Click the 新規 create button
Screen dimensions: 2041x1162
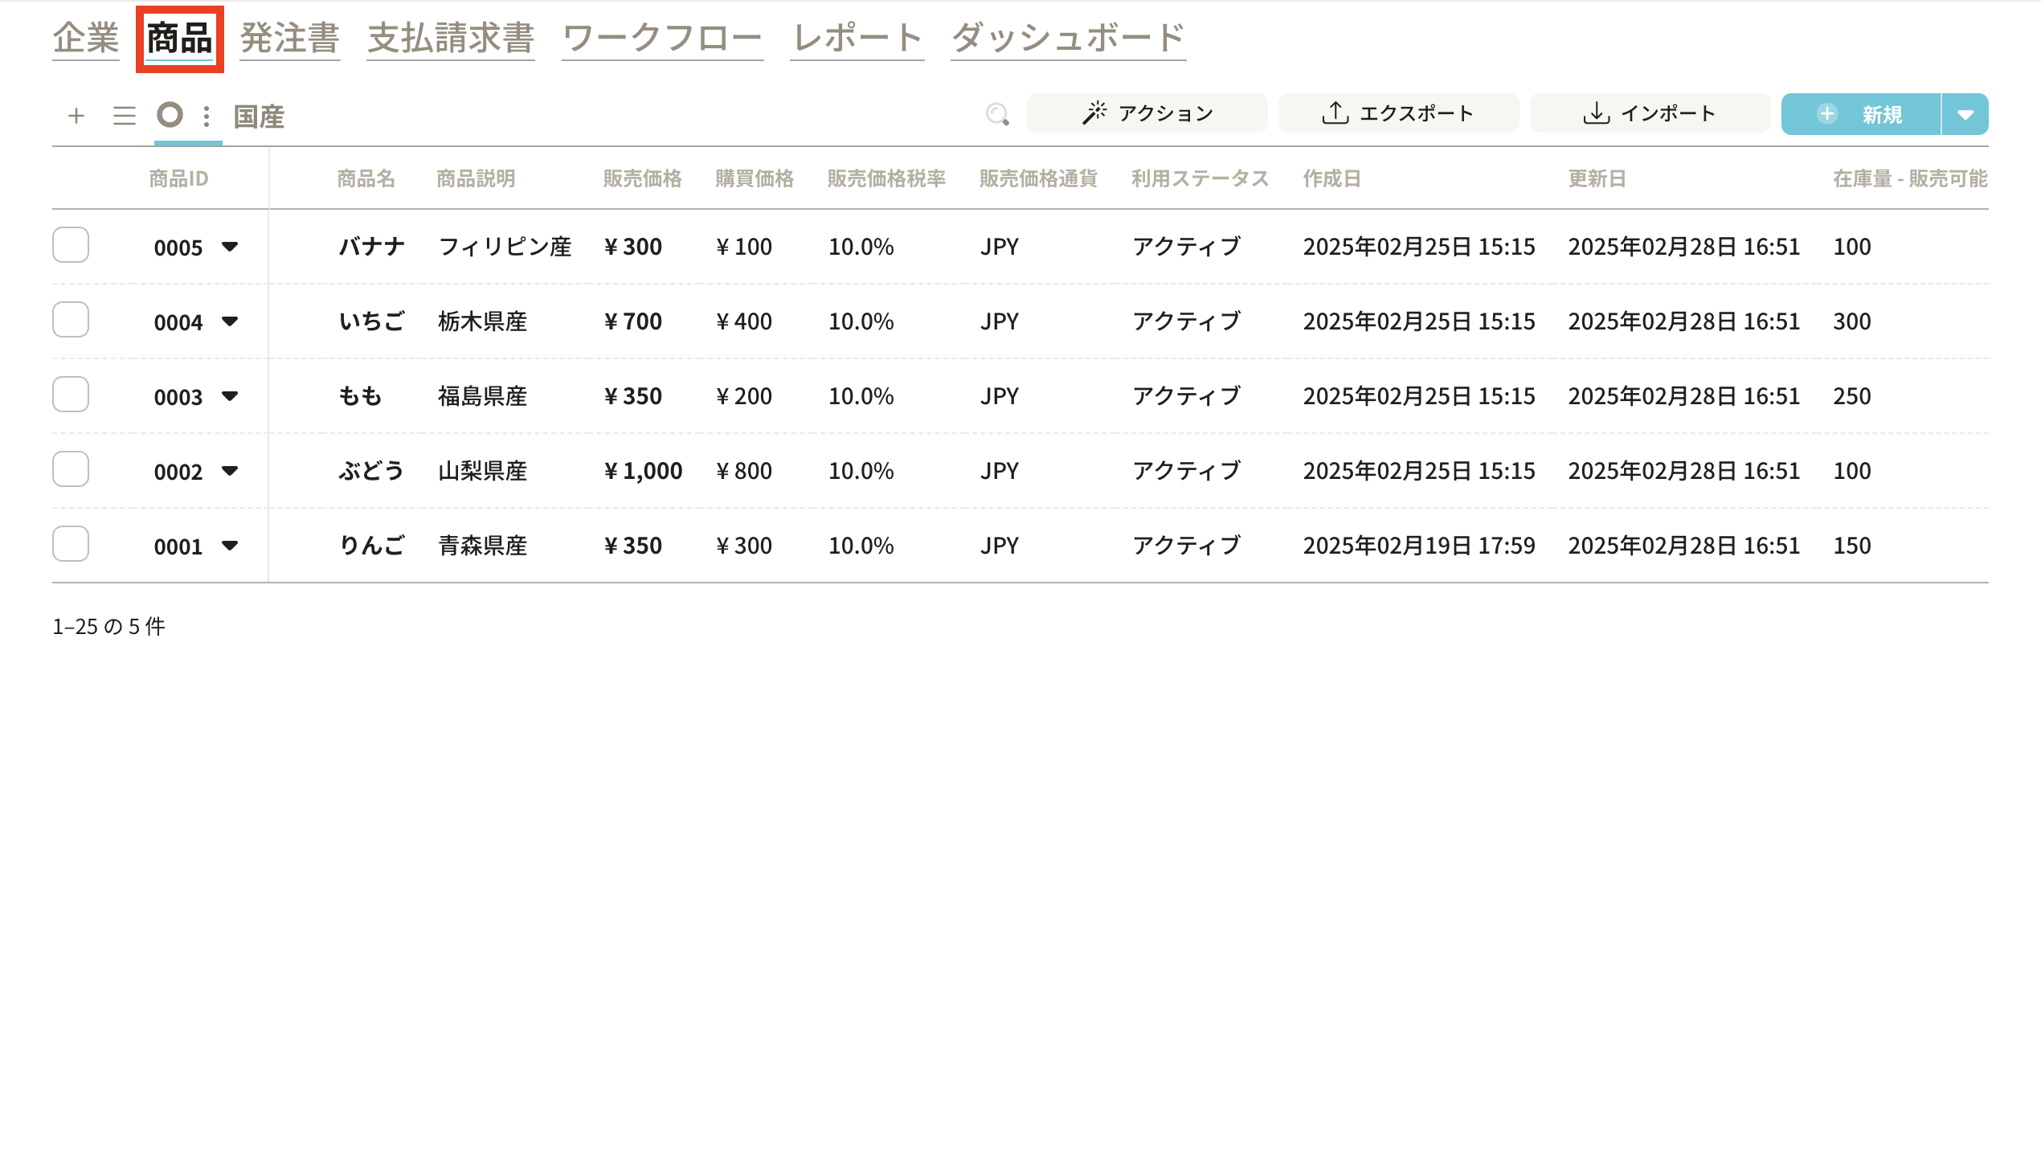(x=1861, y=114)
